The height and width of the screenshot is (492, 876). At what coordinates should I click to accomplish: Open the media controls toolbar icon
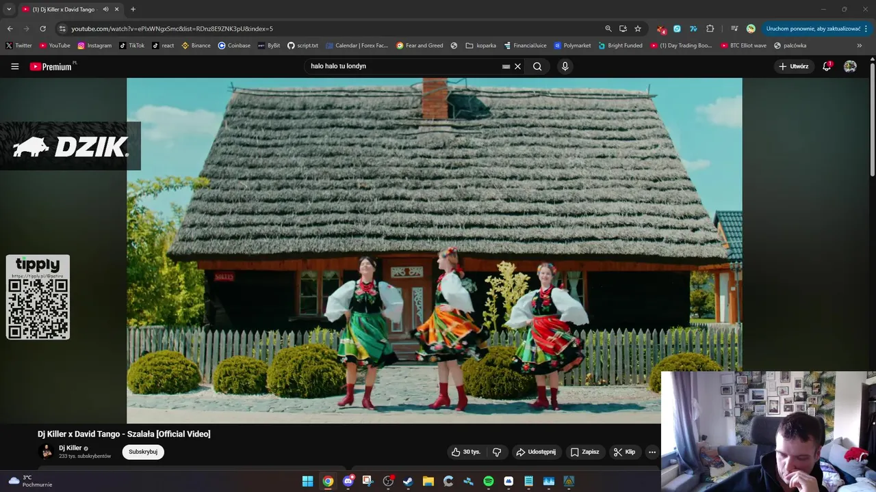point(734,29)
